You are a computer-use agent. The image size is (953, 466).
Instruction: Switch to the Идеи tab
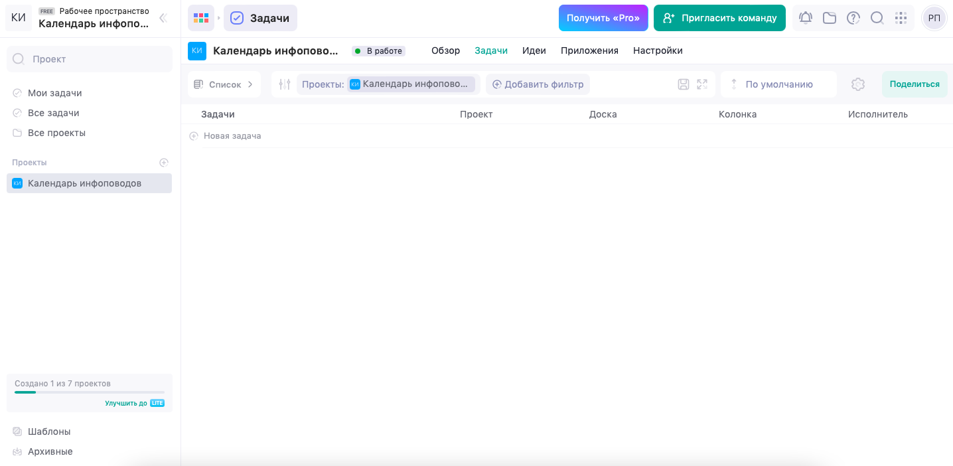534,50
